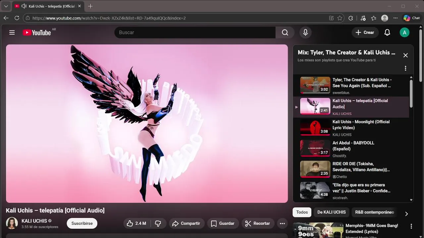Screen dimensions: 424x238
Task: Click the Mix: Tyler, The Creator heading
Action: 346,52
